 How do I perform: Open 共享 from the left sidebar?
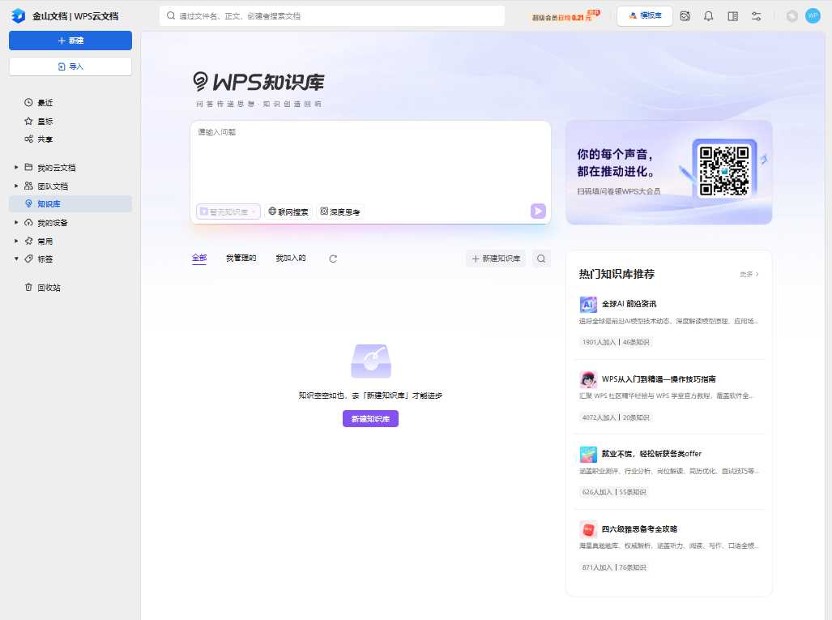coord(38,139)
